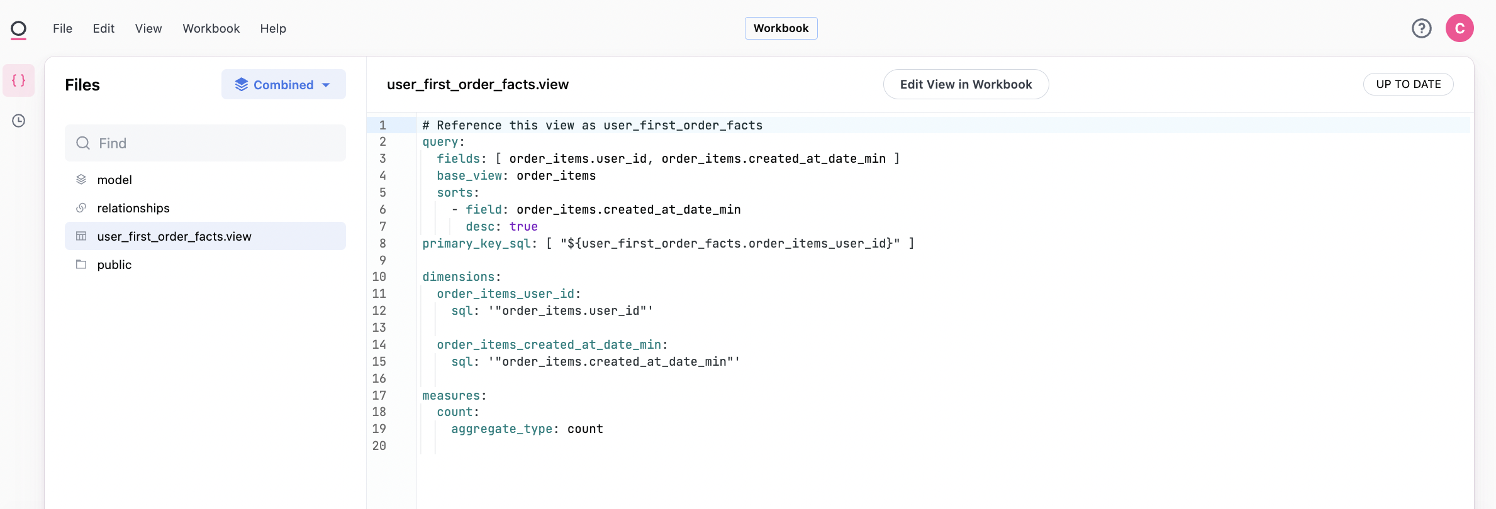Open the Help menu
The height and width of the screenshot is (509, 1496).
click(x=273, y=28)
